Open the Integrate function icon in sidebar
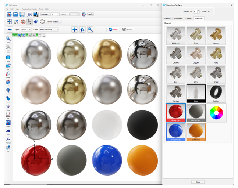The height and width of the screenshot is (188, 238). pos(8,140)
